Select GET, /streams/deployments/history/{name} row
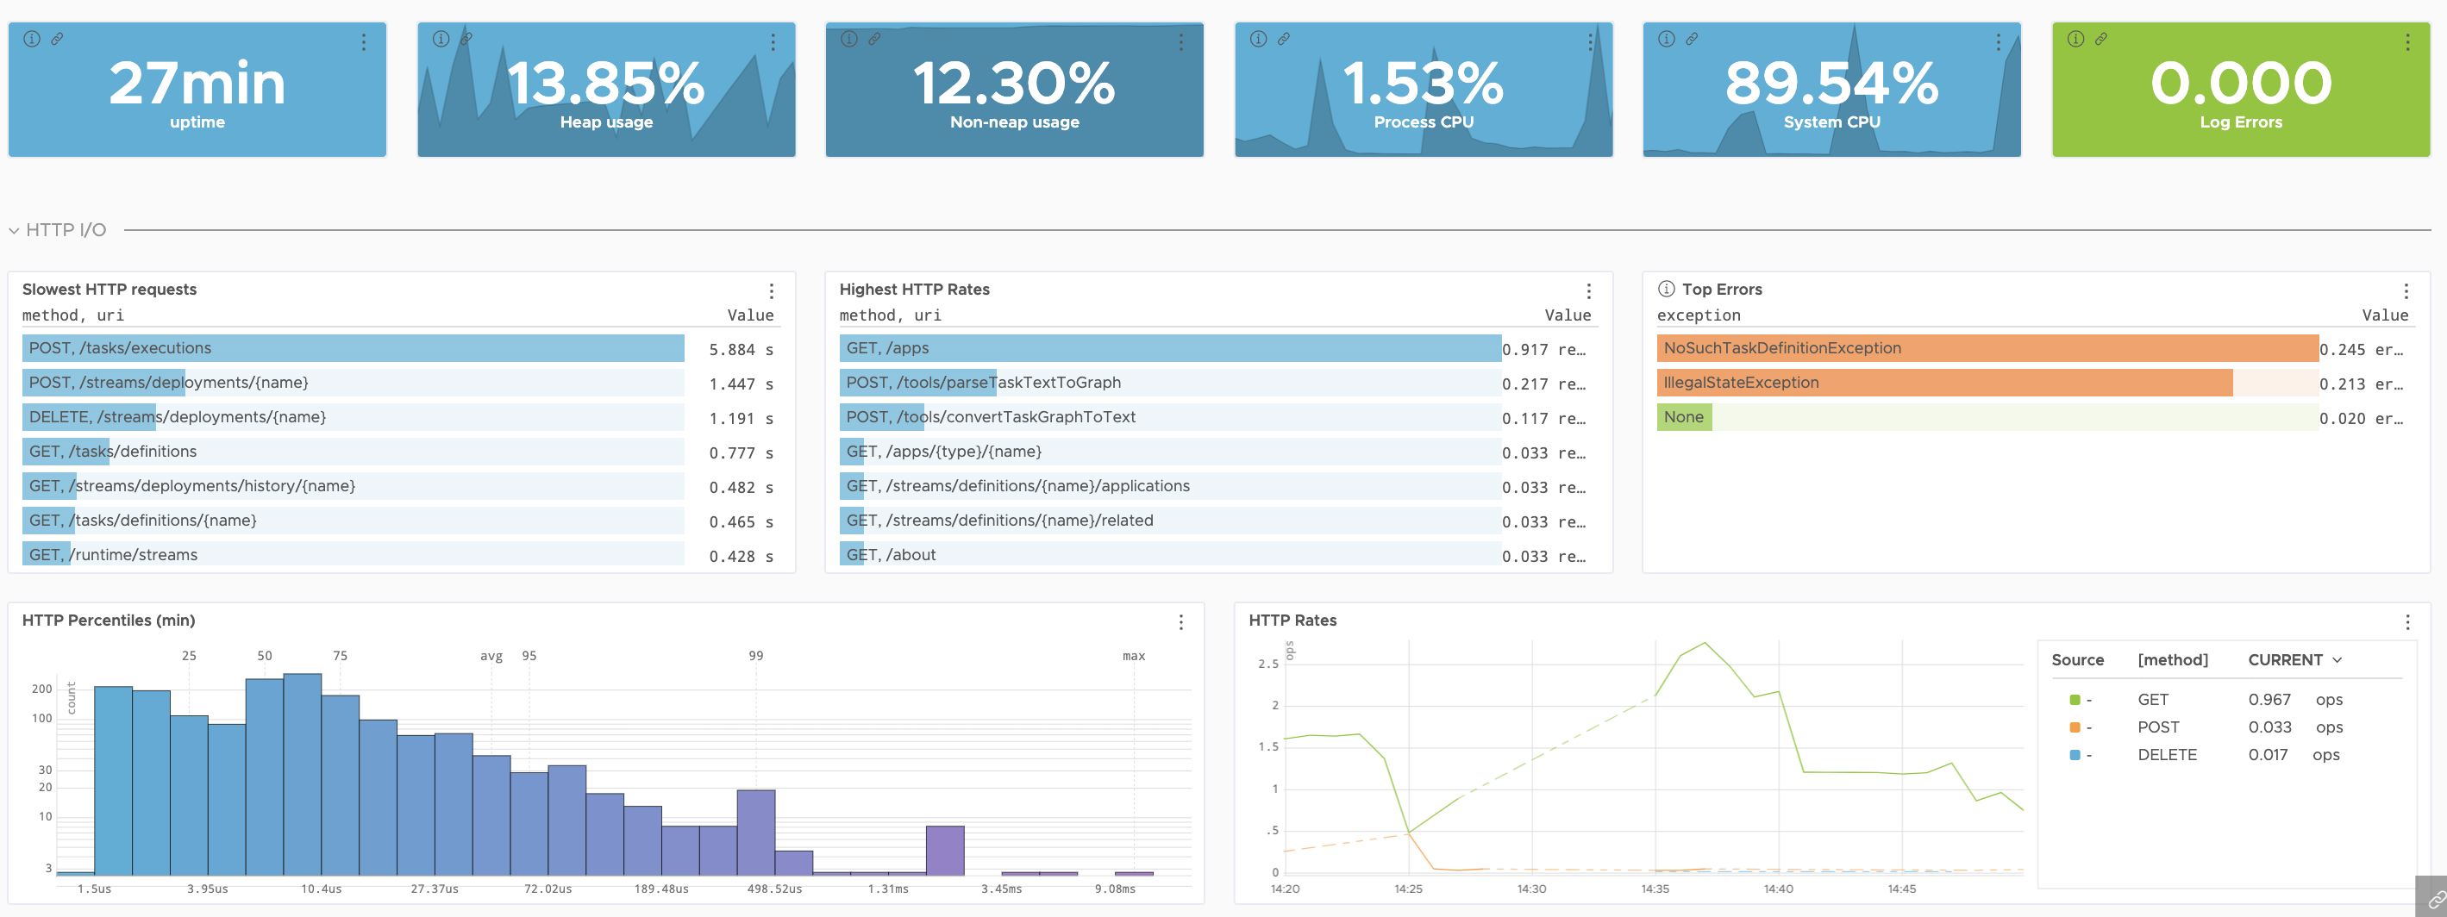The height and width of the screenshot is (917, 2447). coord(400,486)
